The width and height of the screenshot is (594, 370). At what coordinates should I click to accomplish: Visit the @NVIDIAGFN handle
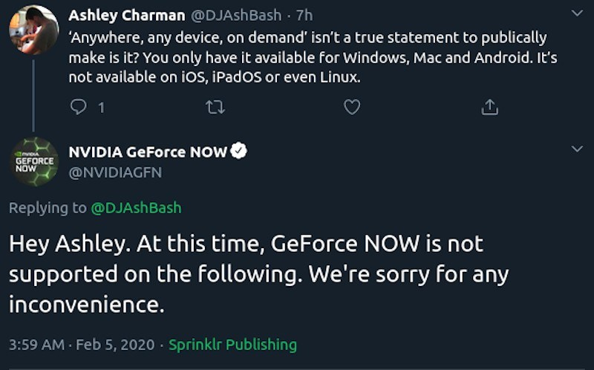click(x=114, y=172)
